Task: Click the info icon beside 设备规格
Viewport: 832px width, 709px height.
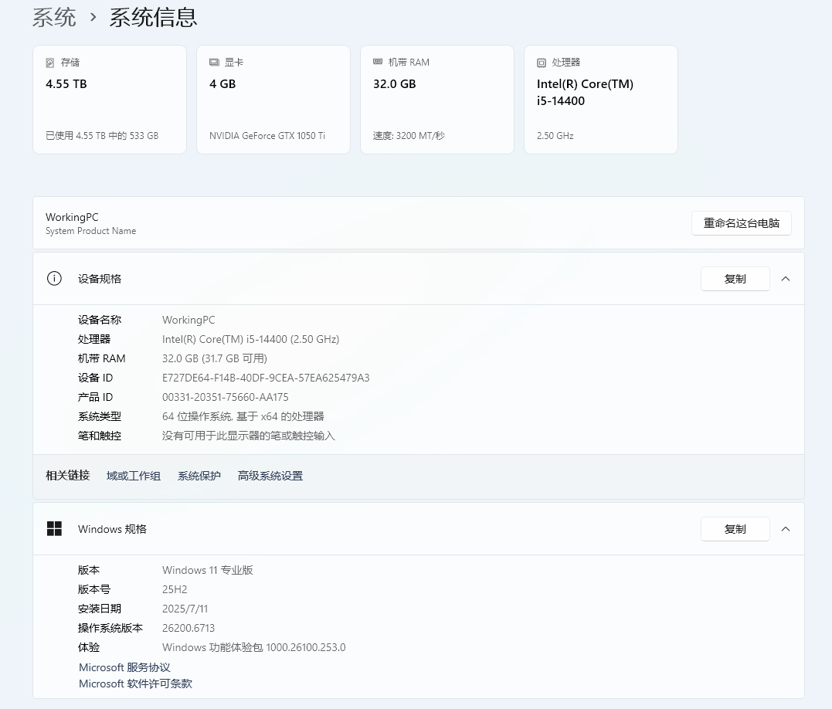Action: pyautogui.click(x=53, y=279)
